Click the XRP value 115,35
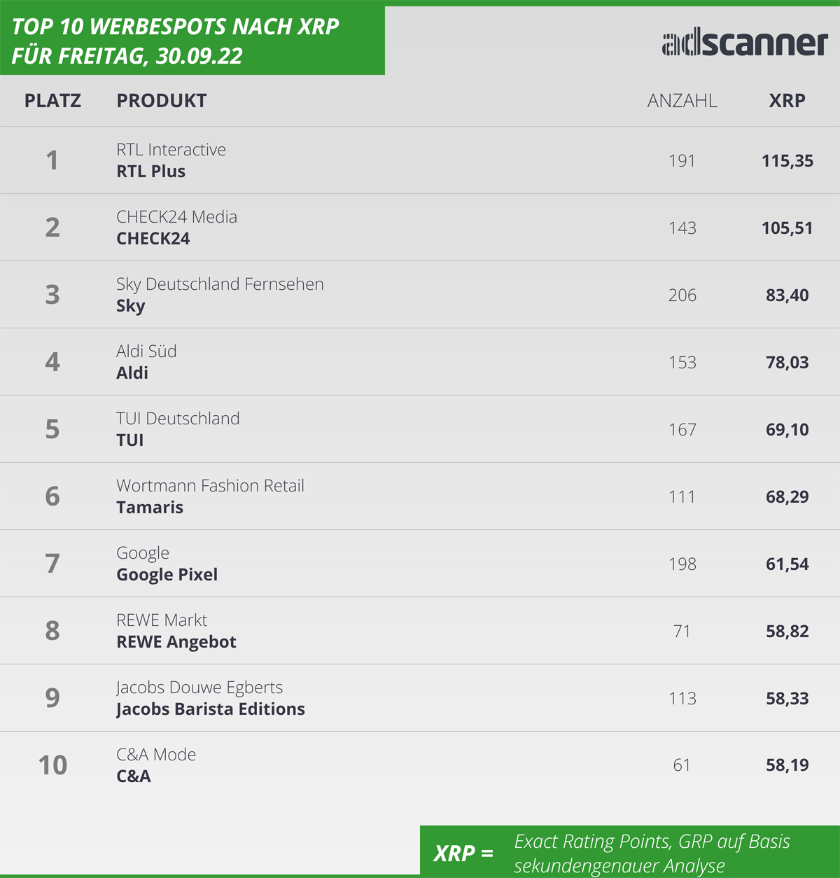The image size is (840, 878). click(787, 161)
